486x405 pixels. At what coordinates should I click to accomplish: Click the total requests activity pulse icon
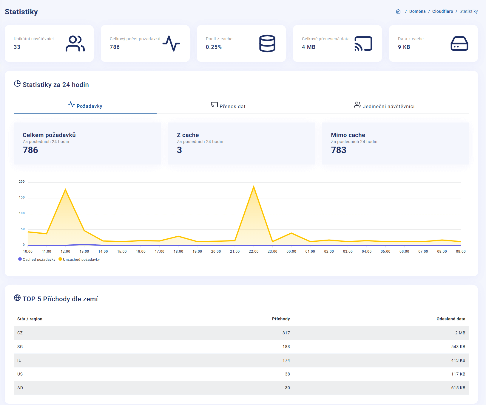pos(171,44)
